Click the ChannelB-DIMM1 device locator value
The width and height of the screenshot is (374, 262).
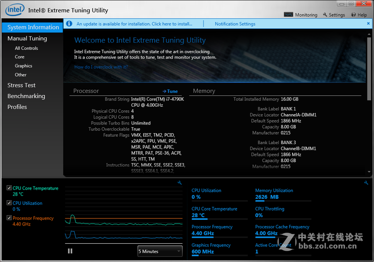point(298,148)
